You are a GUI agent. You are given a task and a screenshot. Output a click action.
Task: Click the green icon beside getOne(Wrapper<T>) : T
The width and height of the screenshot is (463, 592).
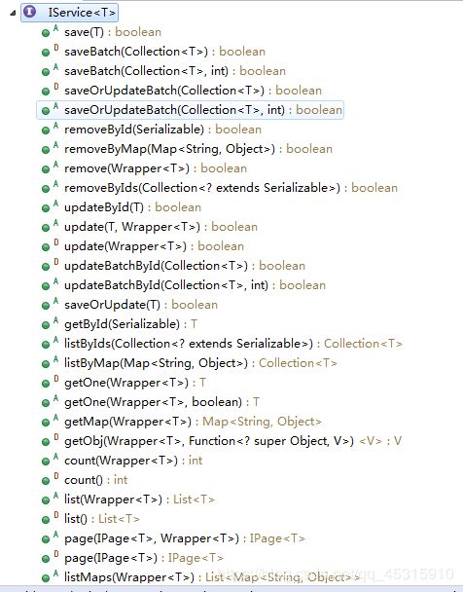pyautogui.click(x=46, y=384)
